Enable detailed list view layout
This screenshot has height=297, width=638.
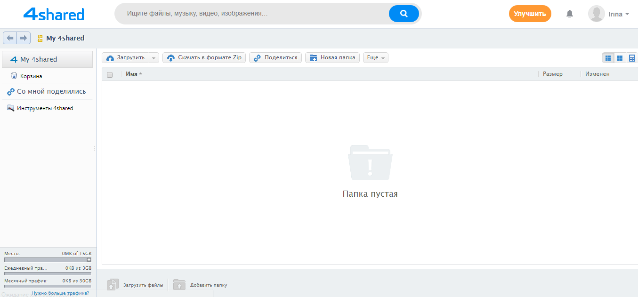click(632, 57)
